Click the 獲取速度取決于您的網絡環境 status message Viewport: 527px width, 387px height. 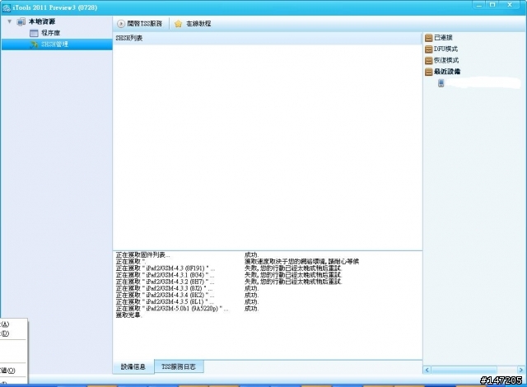[x=302, y=262]
